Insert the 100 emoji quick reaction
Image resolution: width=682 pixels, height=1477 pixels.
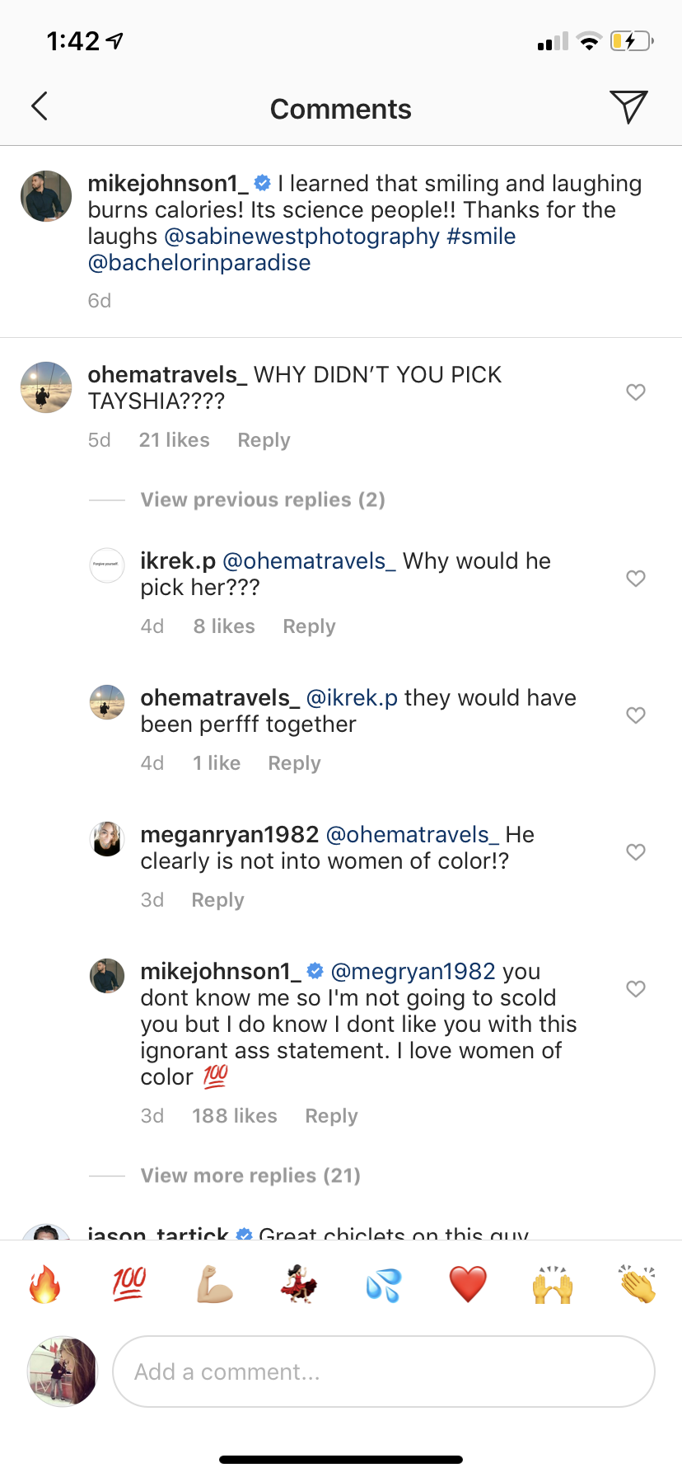[129, 1284]
